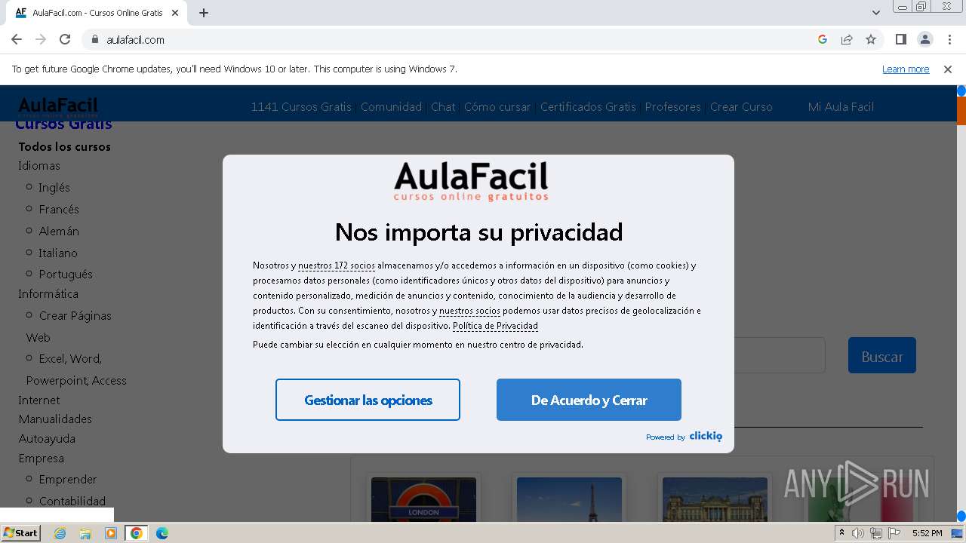Click the share page icon
The height and width of the screenshot is (543, 966).
click(x=847, y=39)
